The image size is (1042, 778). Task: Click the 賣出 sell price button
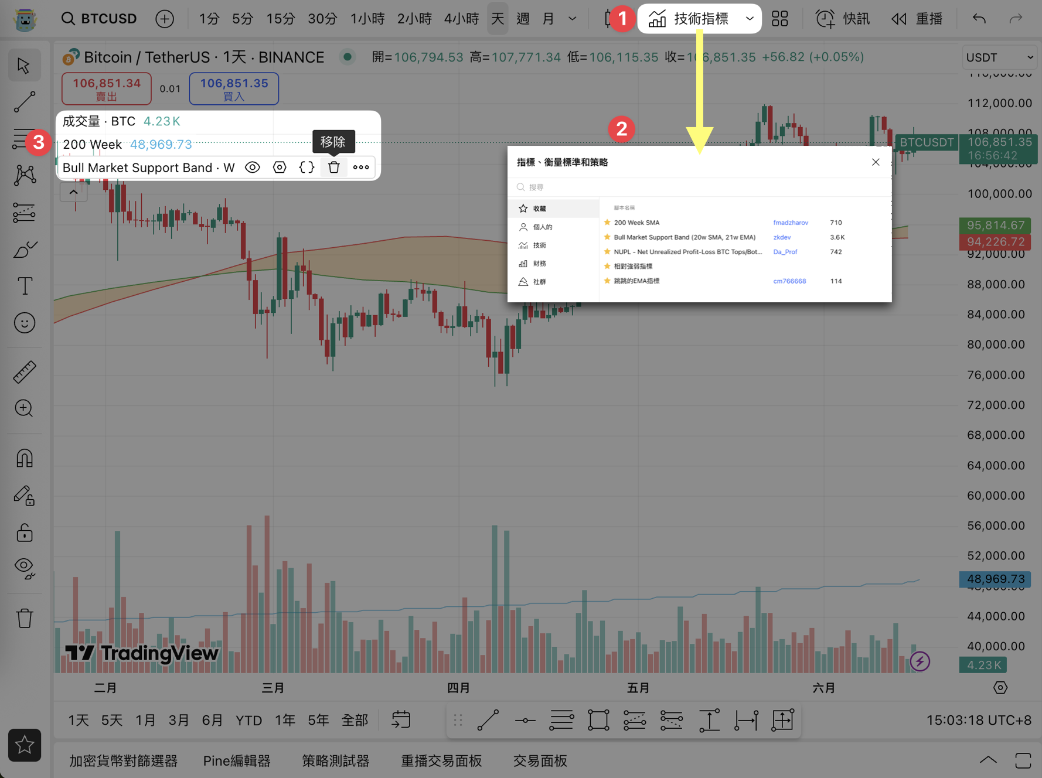106,88
